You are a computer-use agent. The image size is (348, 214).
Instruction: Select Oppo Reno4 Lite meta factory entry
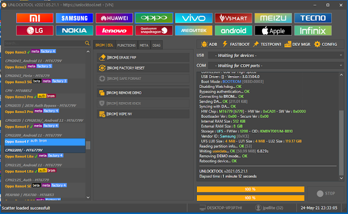(x=45, y=161)
